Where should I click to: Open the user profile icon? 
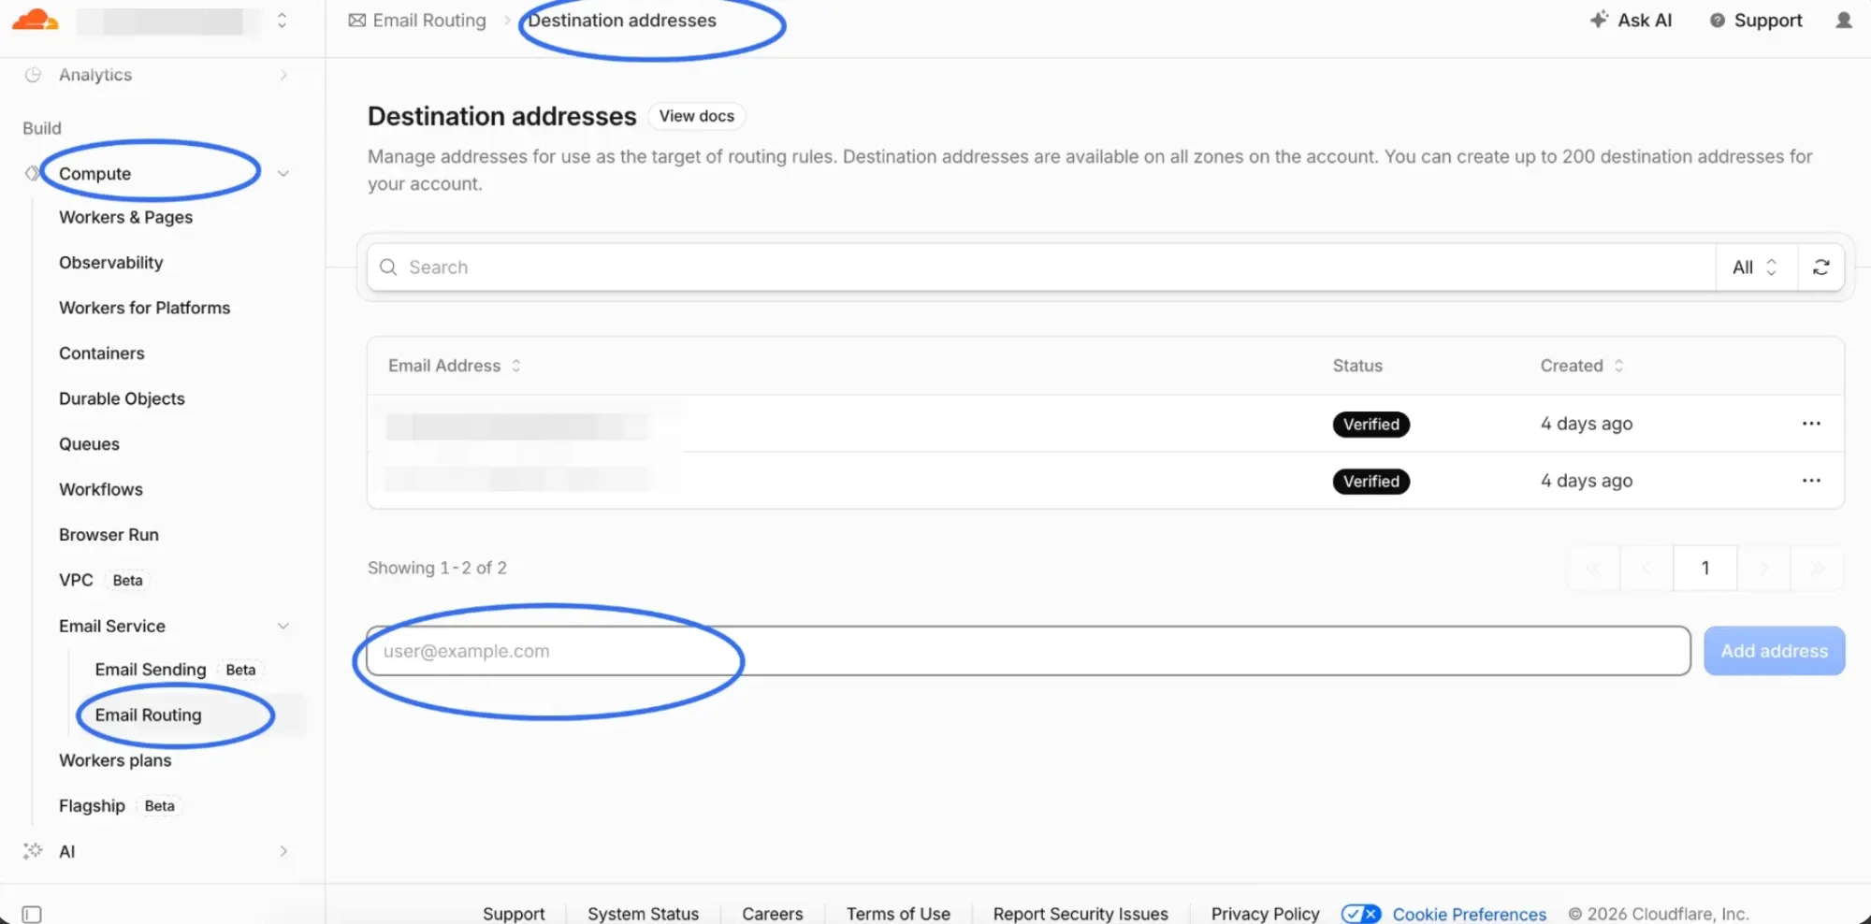point(1844,21)
